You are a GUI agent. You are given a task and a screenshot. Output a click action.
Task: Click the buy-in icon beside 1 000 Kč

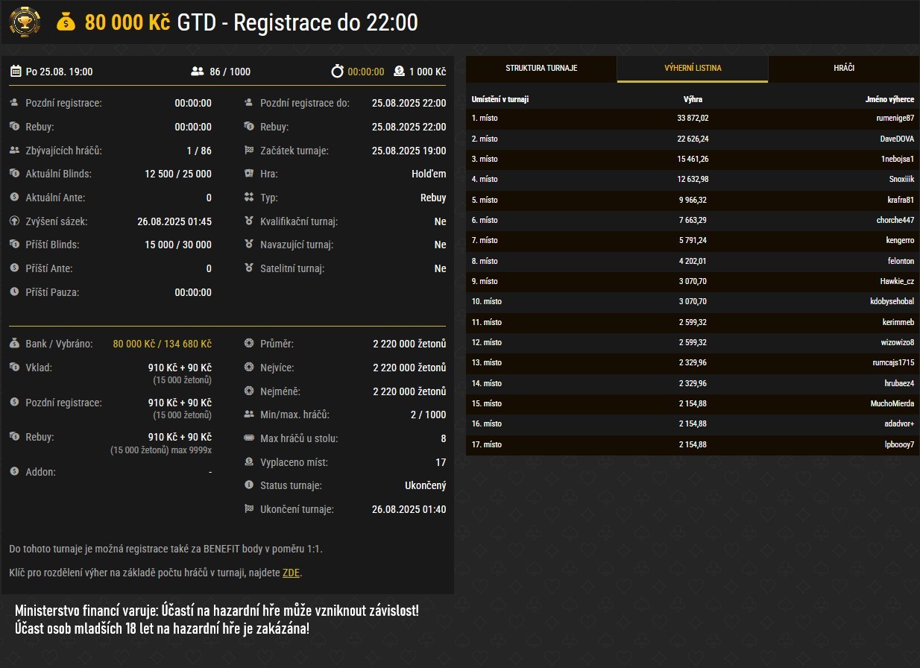pos(399,72)
